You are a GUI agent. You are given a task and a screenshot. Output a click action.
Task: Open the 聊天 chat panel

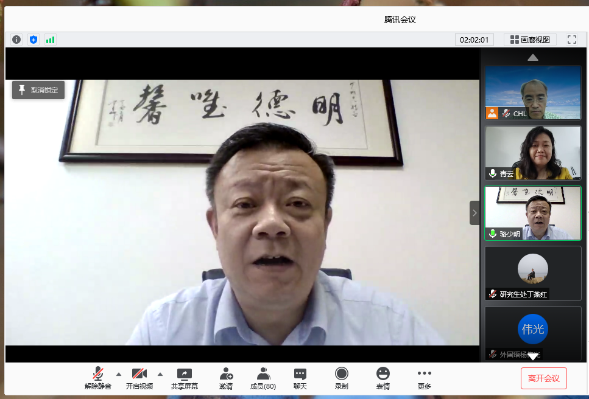(x=300, y=378)
